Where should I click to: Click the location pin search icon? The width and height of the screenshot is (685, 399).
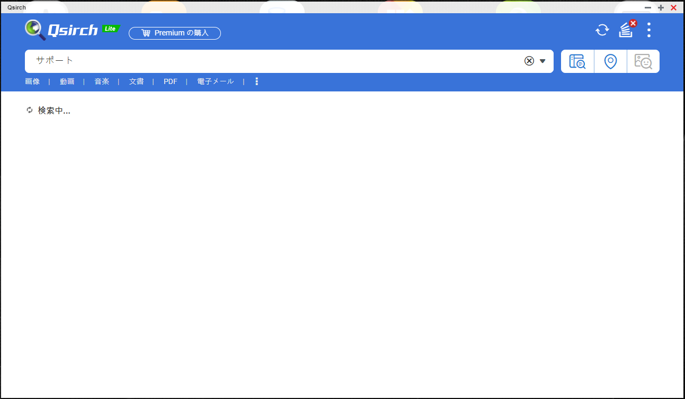tap(610, 61)
